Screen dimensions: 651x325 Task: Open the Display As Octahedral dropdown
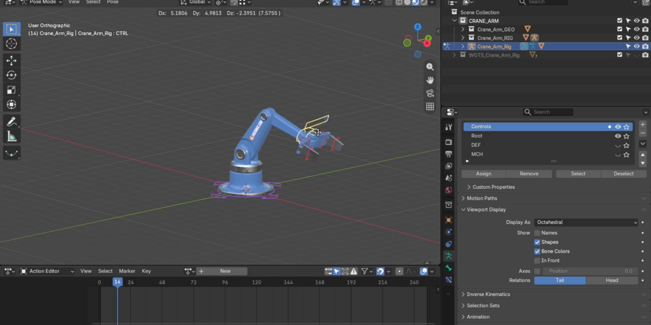pyautogui.click(x=586, y=222)
